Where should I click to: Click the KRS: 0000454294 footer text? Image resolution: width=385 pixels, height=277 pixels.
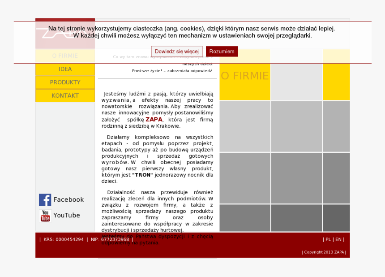[x=64, y=239]
